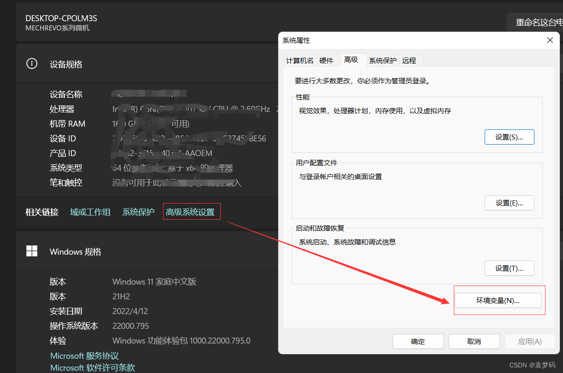Open Microsoft 软件许可条款 link
Viewport: 563px width, 373px height.
[93, 367]
